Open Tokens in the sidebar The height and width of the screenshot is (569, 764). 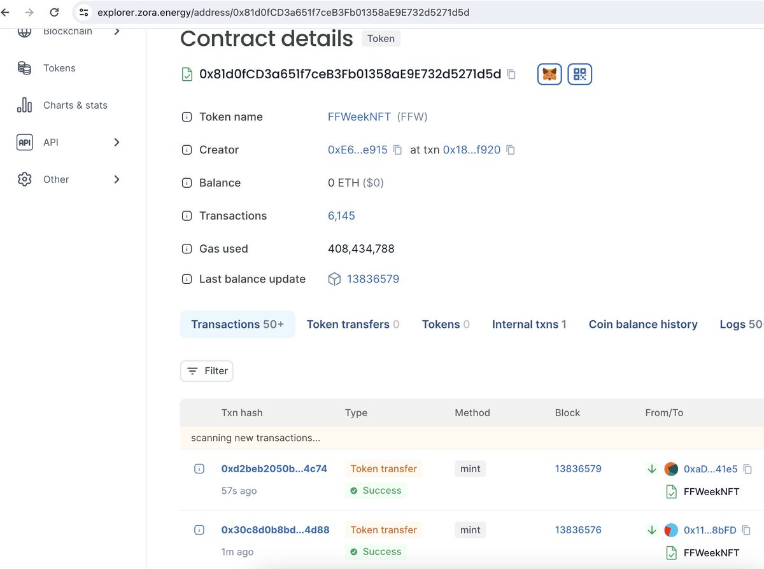point(59,68)
